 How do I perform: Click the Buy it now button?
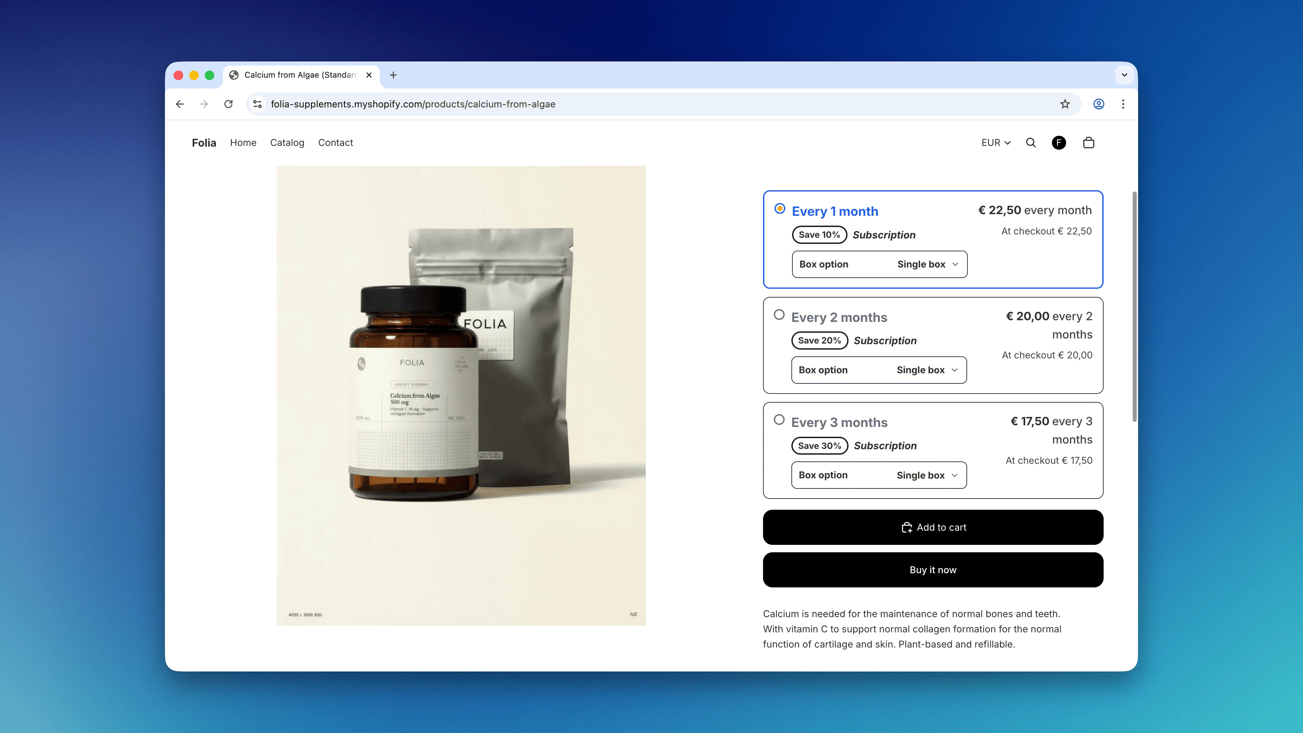(x=933, y=570)
